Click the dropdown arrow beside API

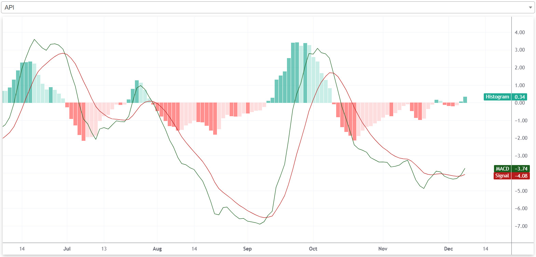pos(530,7)
